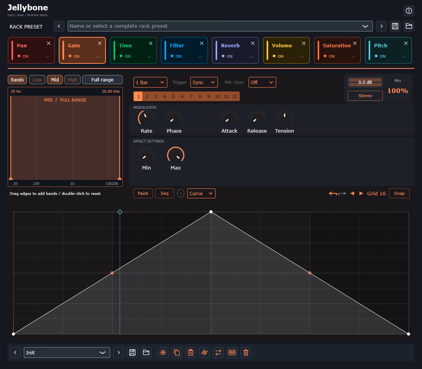Open the Init shape preset dropdown
This screenshot has width=422, height=369.
coord(67,352)
